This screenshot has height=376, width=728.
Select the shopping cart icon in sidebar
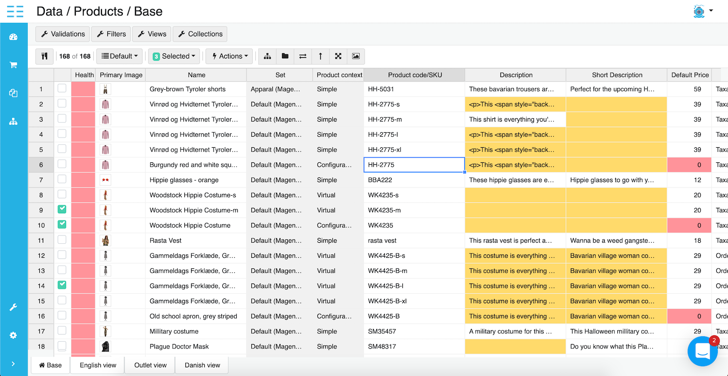(13, 64)
